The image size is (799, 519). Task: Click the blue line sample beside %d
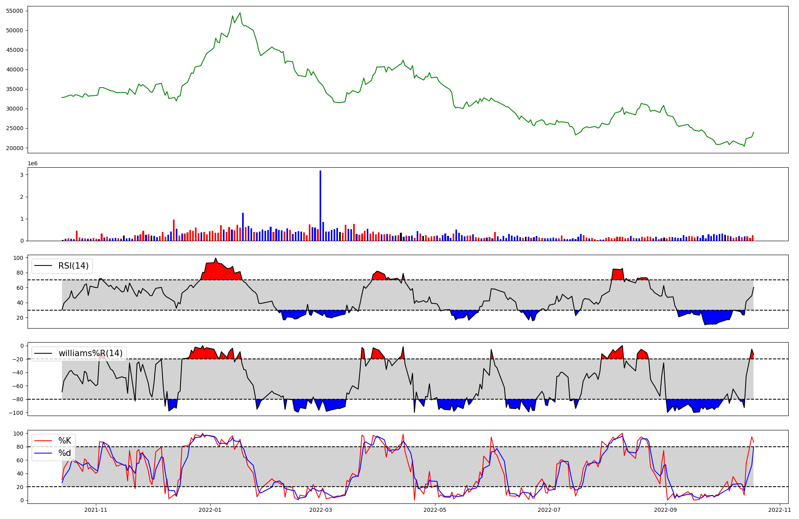click(43, 453)
